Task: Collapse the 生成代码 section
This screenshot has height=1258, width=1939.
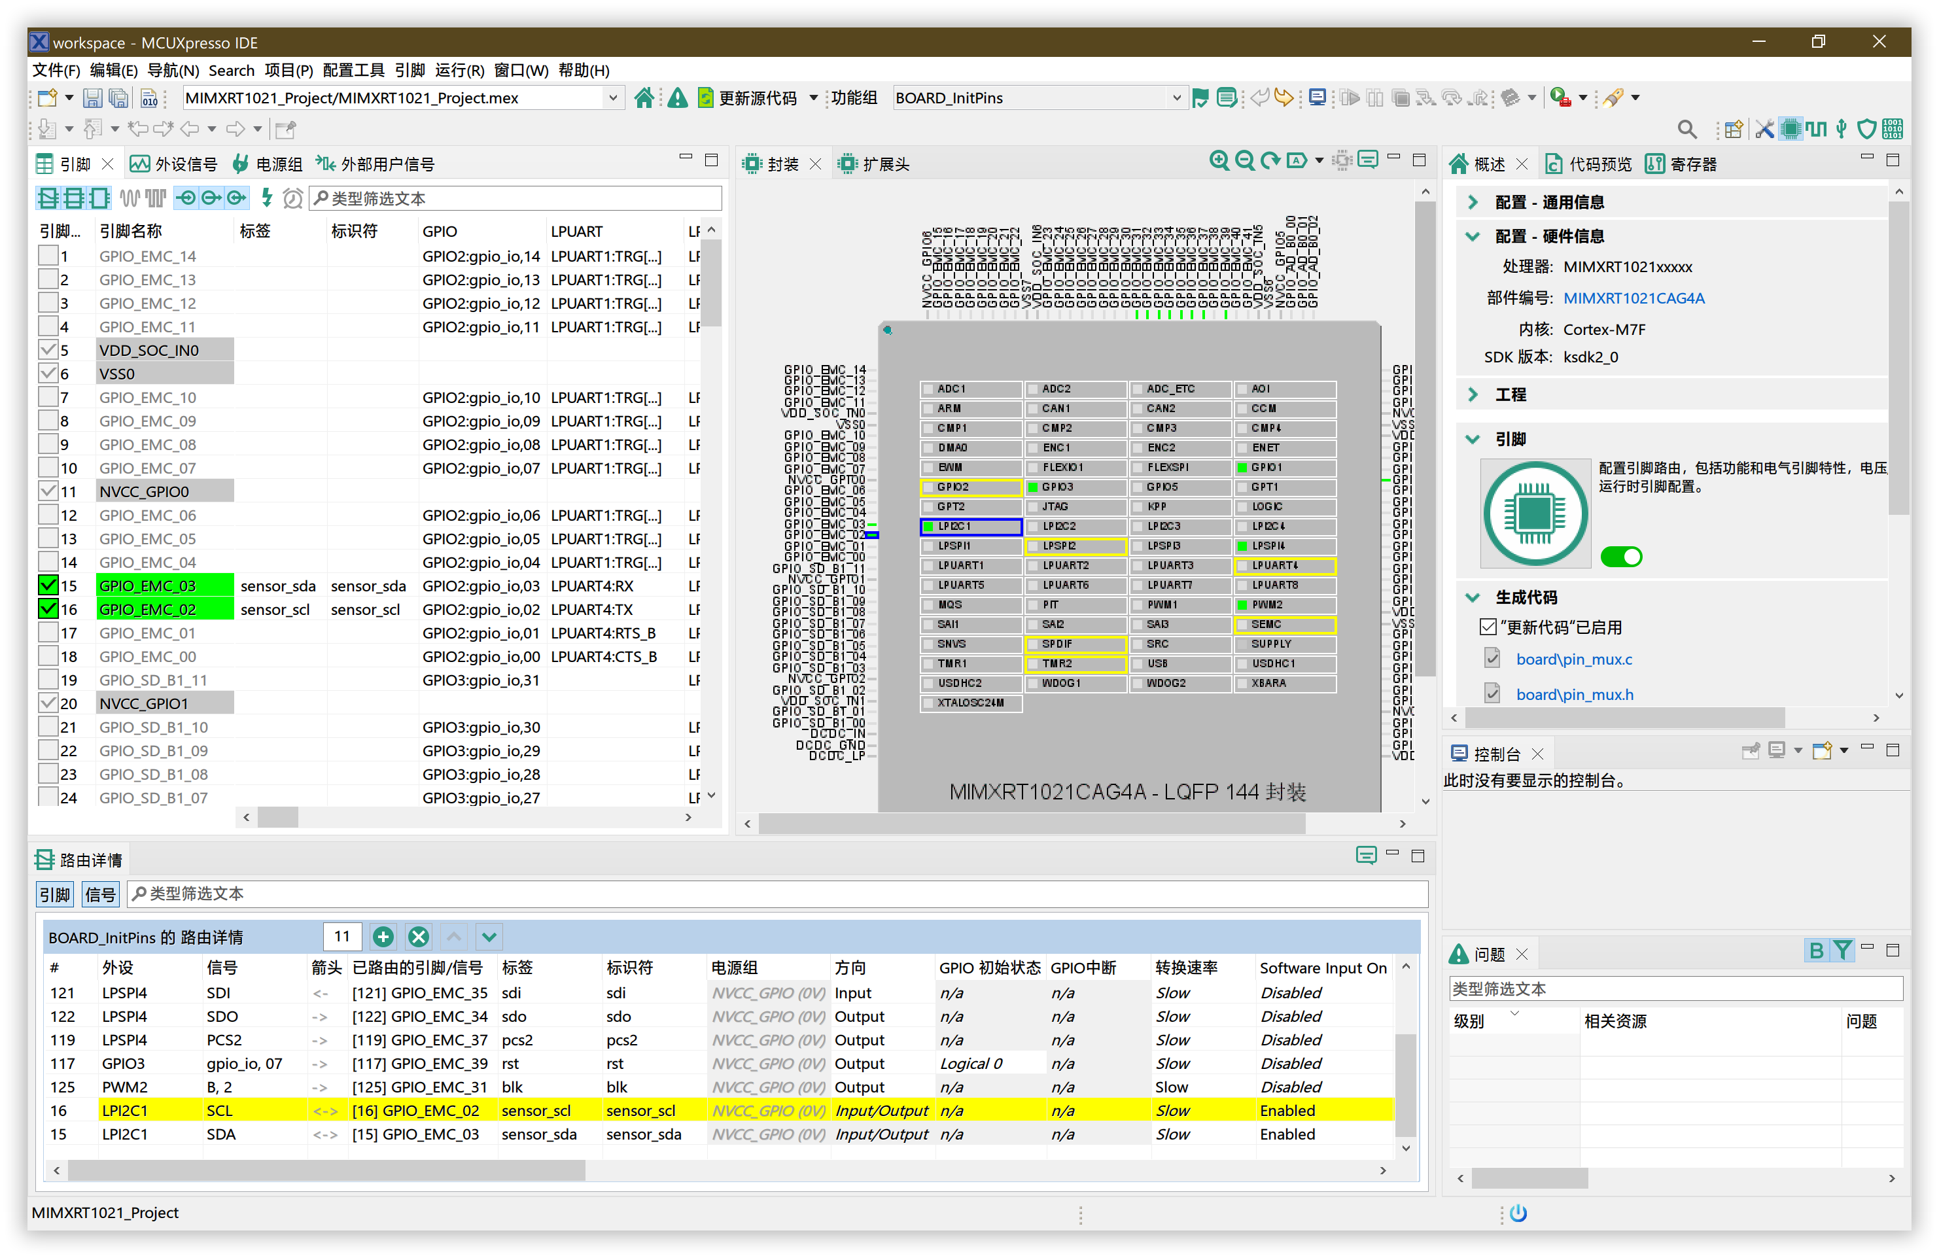Action: click(1472, 597)
